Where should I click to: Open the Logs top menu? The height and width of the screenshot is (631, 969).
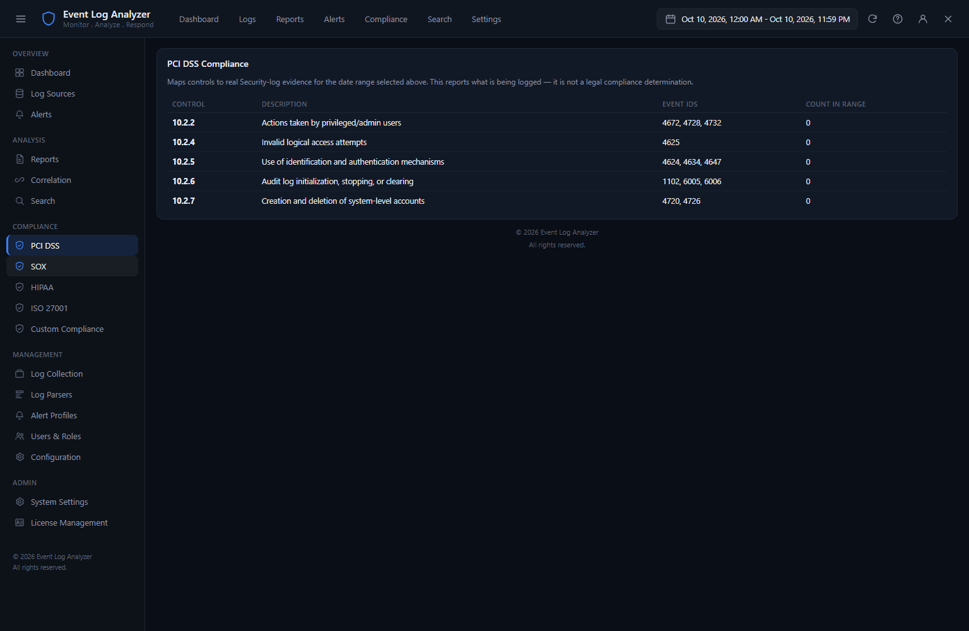click(247, 19)
